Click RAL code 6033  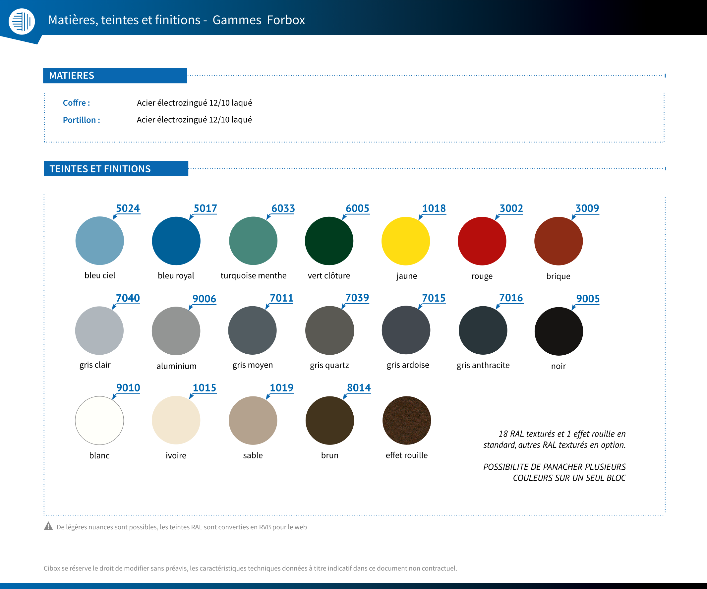point(283,208)
